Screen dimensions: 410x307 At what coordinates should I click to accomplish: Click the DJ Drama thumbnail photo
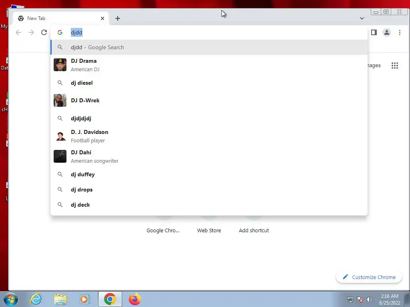[60, 65]
